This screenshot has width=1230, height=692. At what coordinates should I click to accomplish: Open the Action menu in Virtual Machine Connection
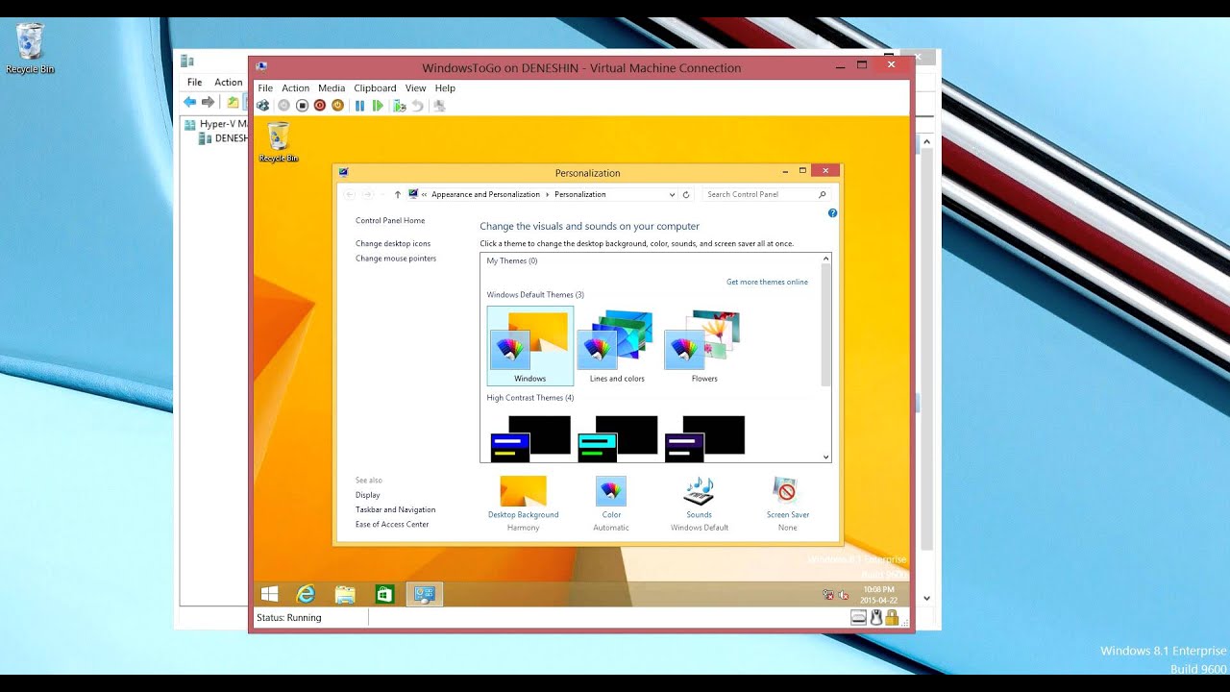295,87
